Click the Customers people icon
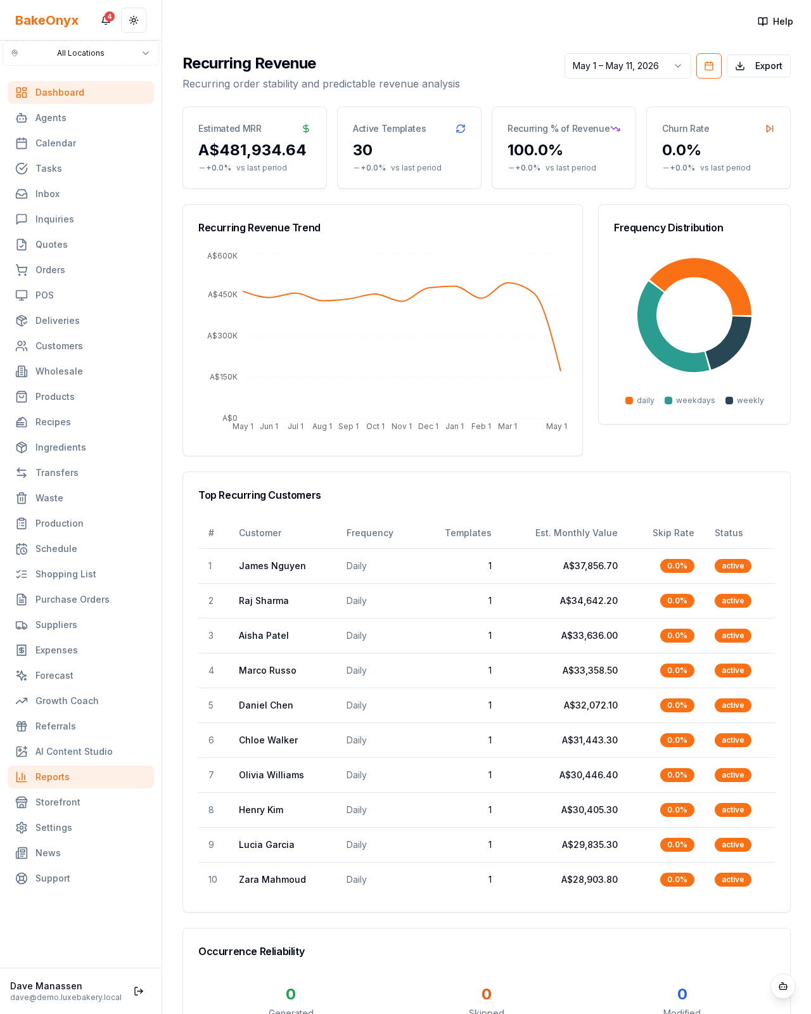The height and width of the screenshot is (1014, 811). tap(22, 346)
